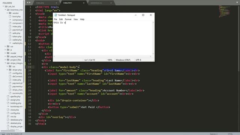Click the Ln 1, Col 10 Notepad status
This screenshot has height=135, width=240.
(x=90, y=60)
